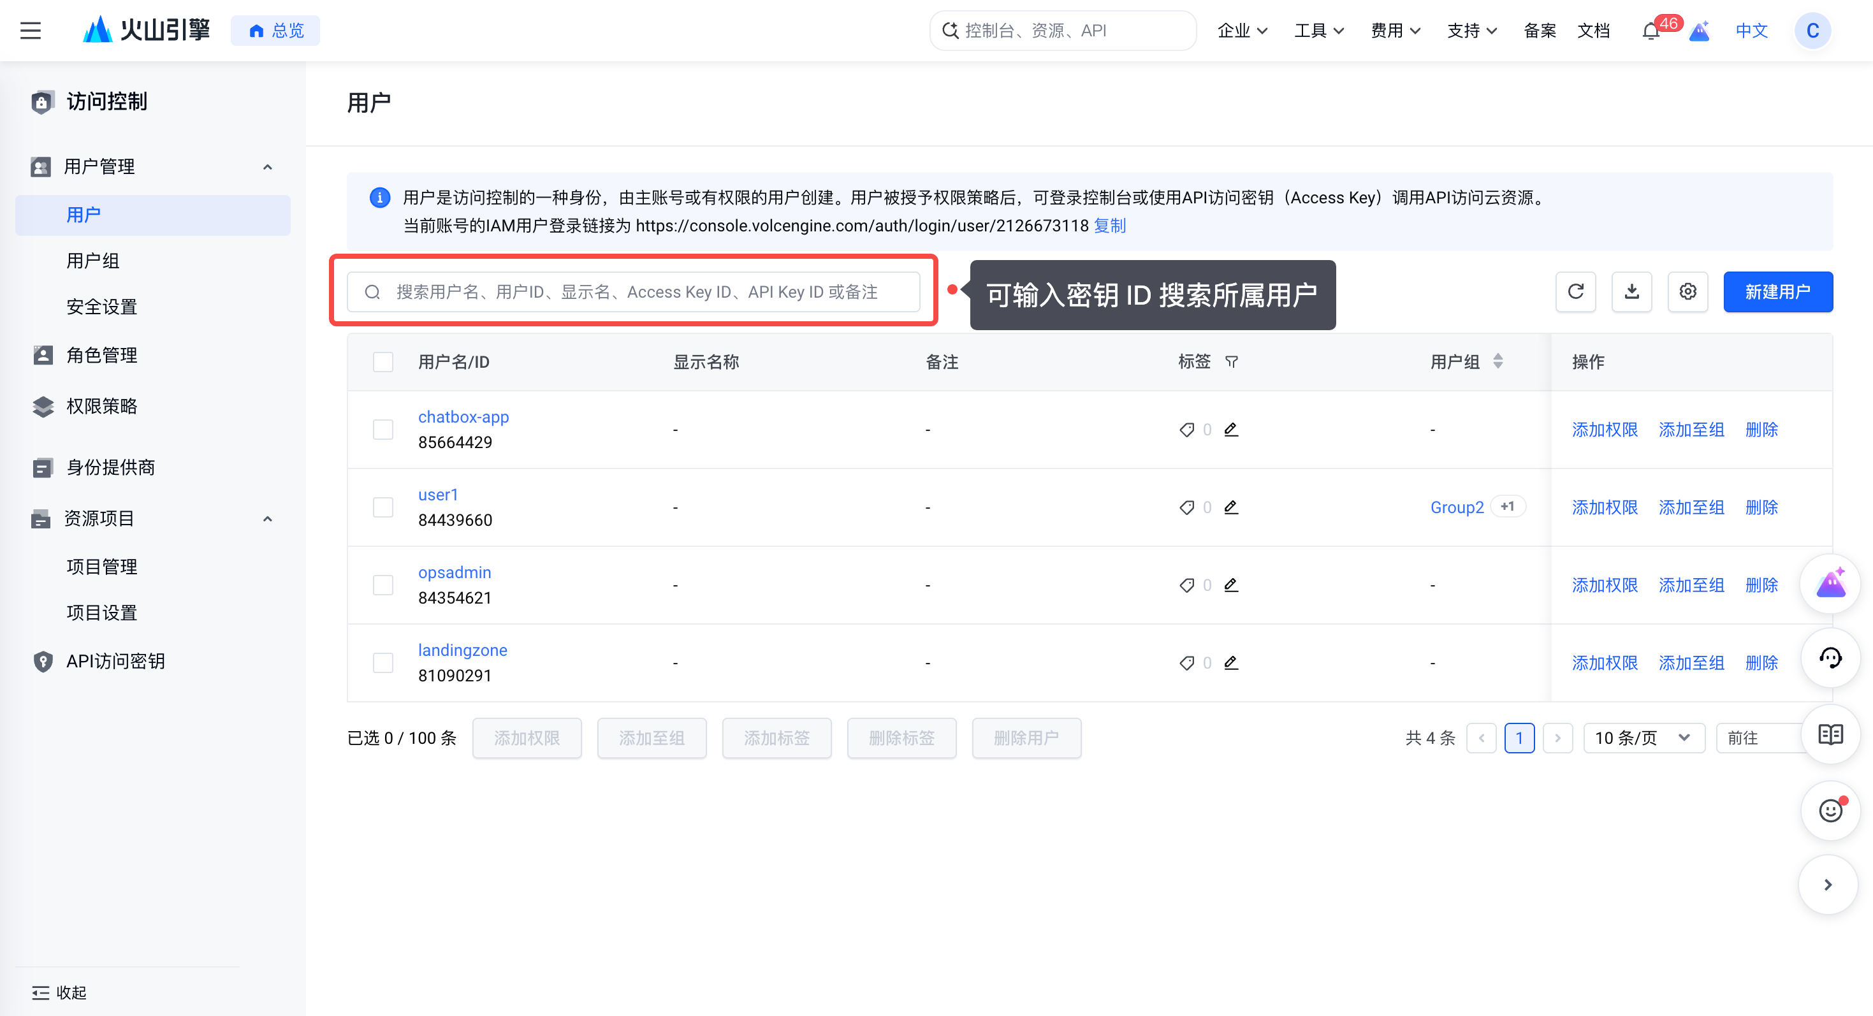Check the user1 row checkbox
1873x1016 pixels.
click(x=383, y=507)
